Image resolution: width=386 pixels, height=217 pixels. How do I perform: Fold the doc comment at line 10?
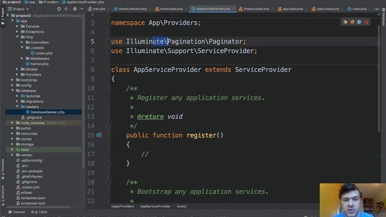click(109, 89)
